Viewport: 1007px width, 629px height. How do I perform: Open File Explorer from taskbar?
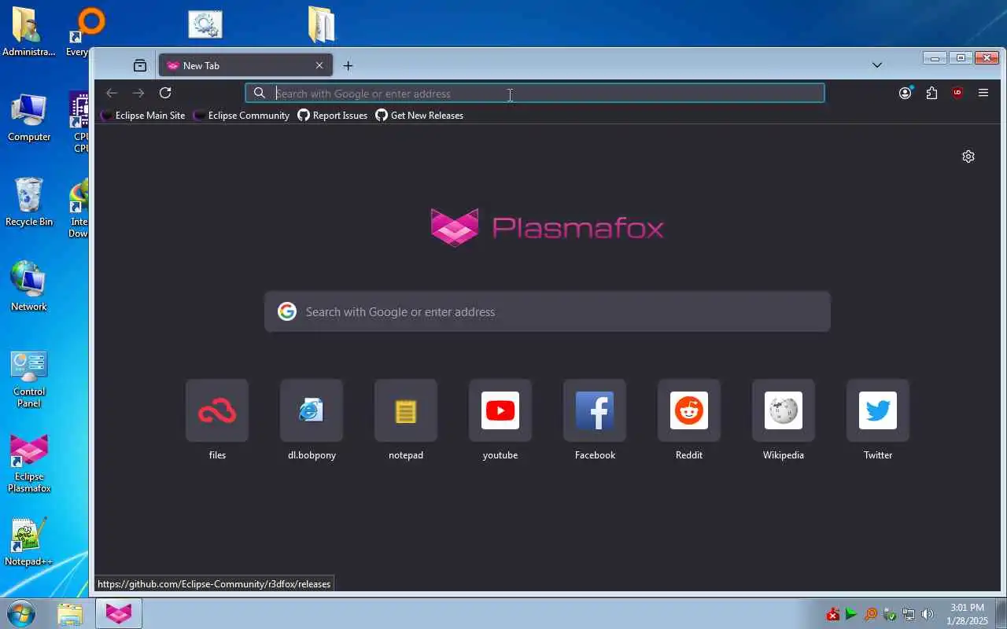(70, 613)
